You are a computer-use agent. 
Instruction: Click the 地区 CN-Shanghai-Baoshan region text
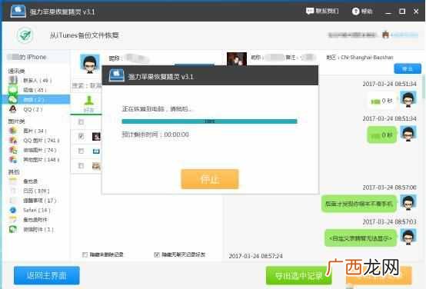click(360, 58)
